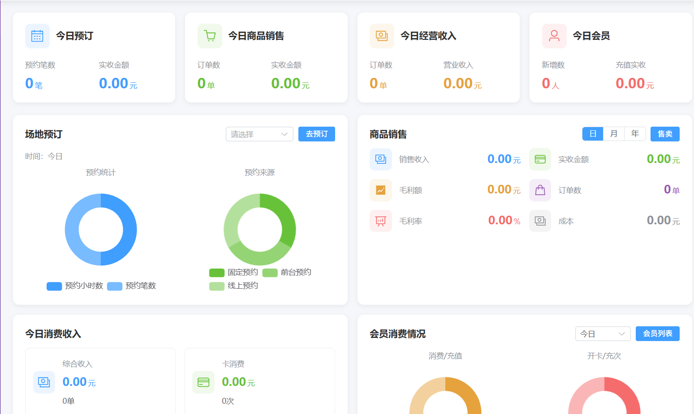
Task: Click the 成本 gray money icon
Action: [540, 221]
